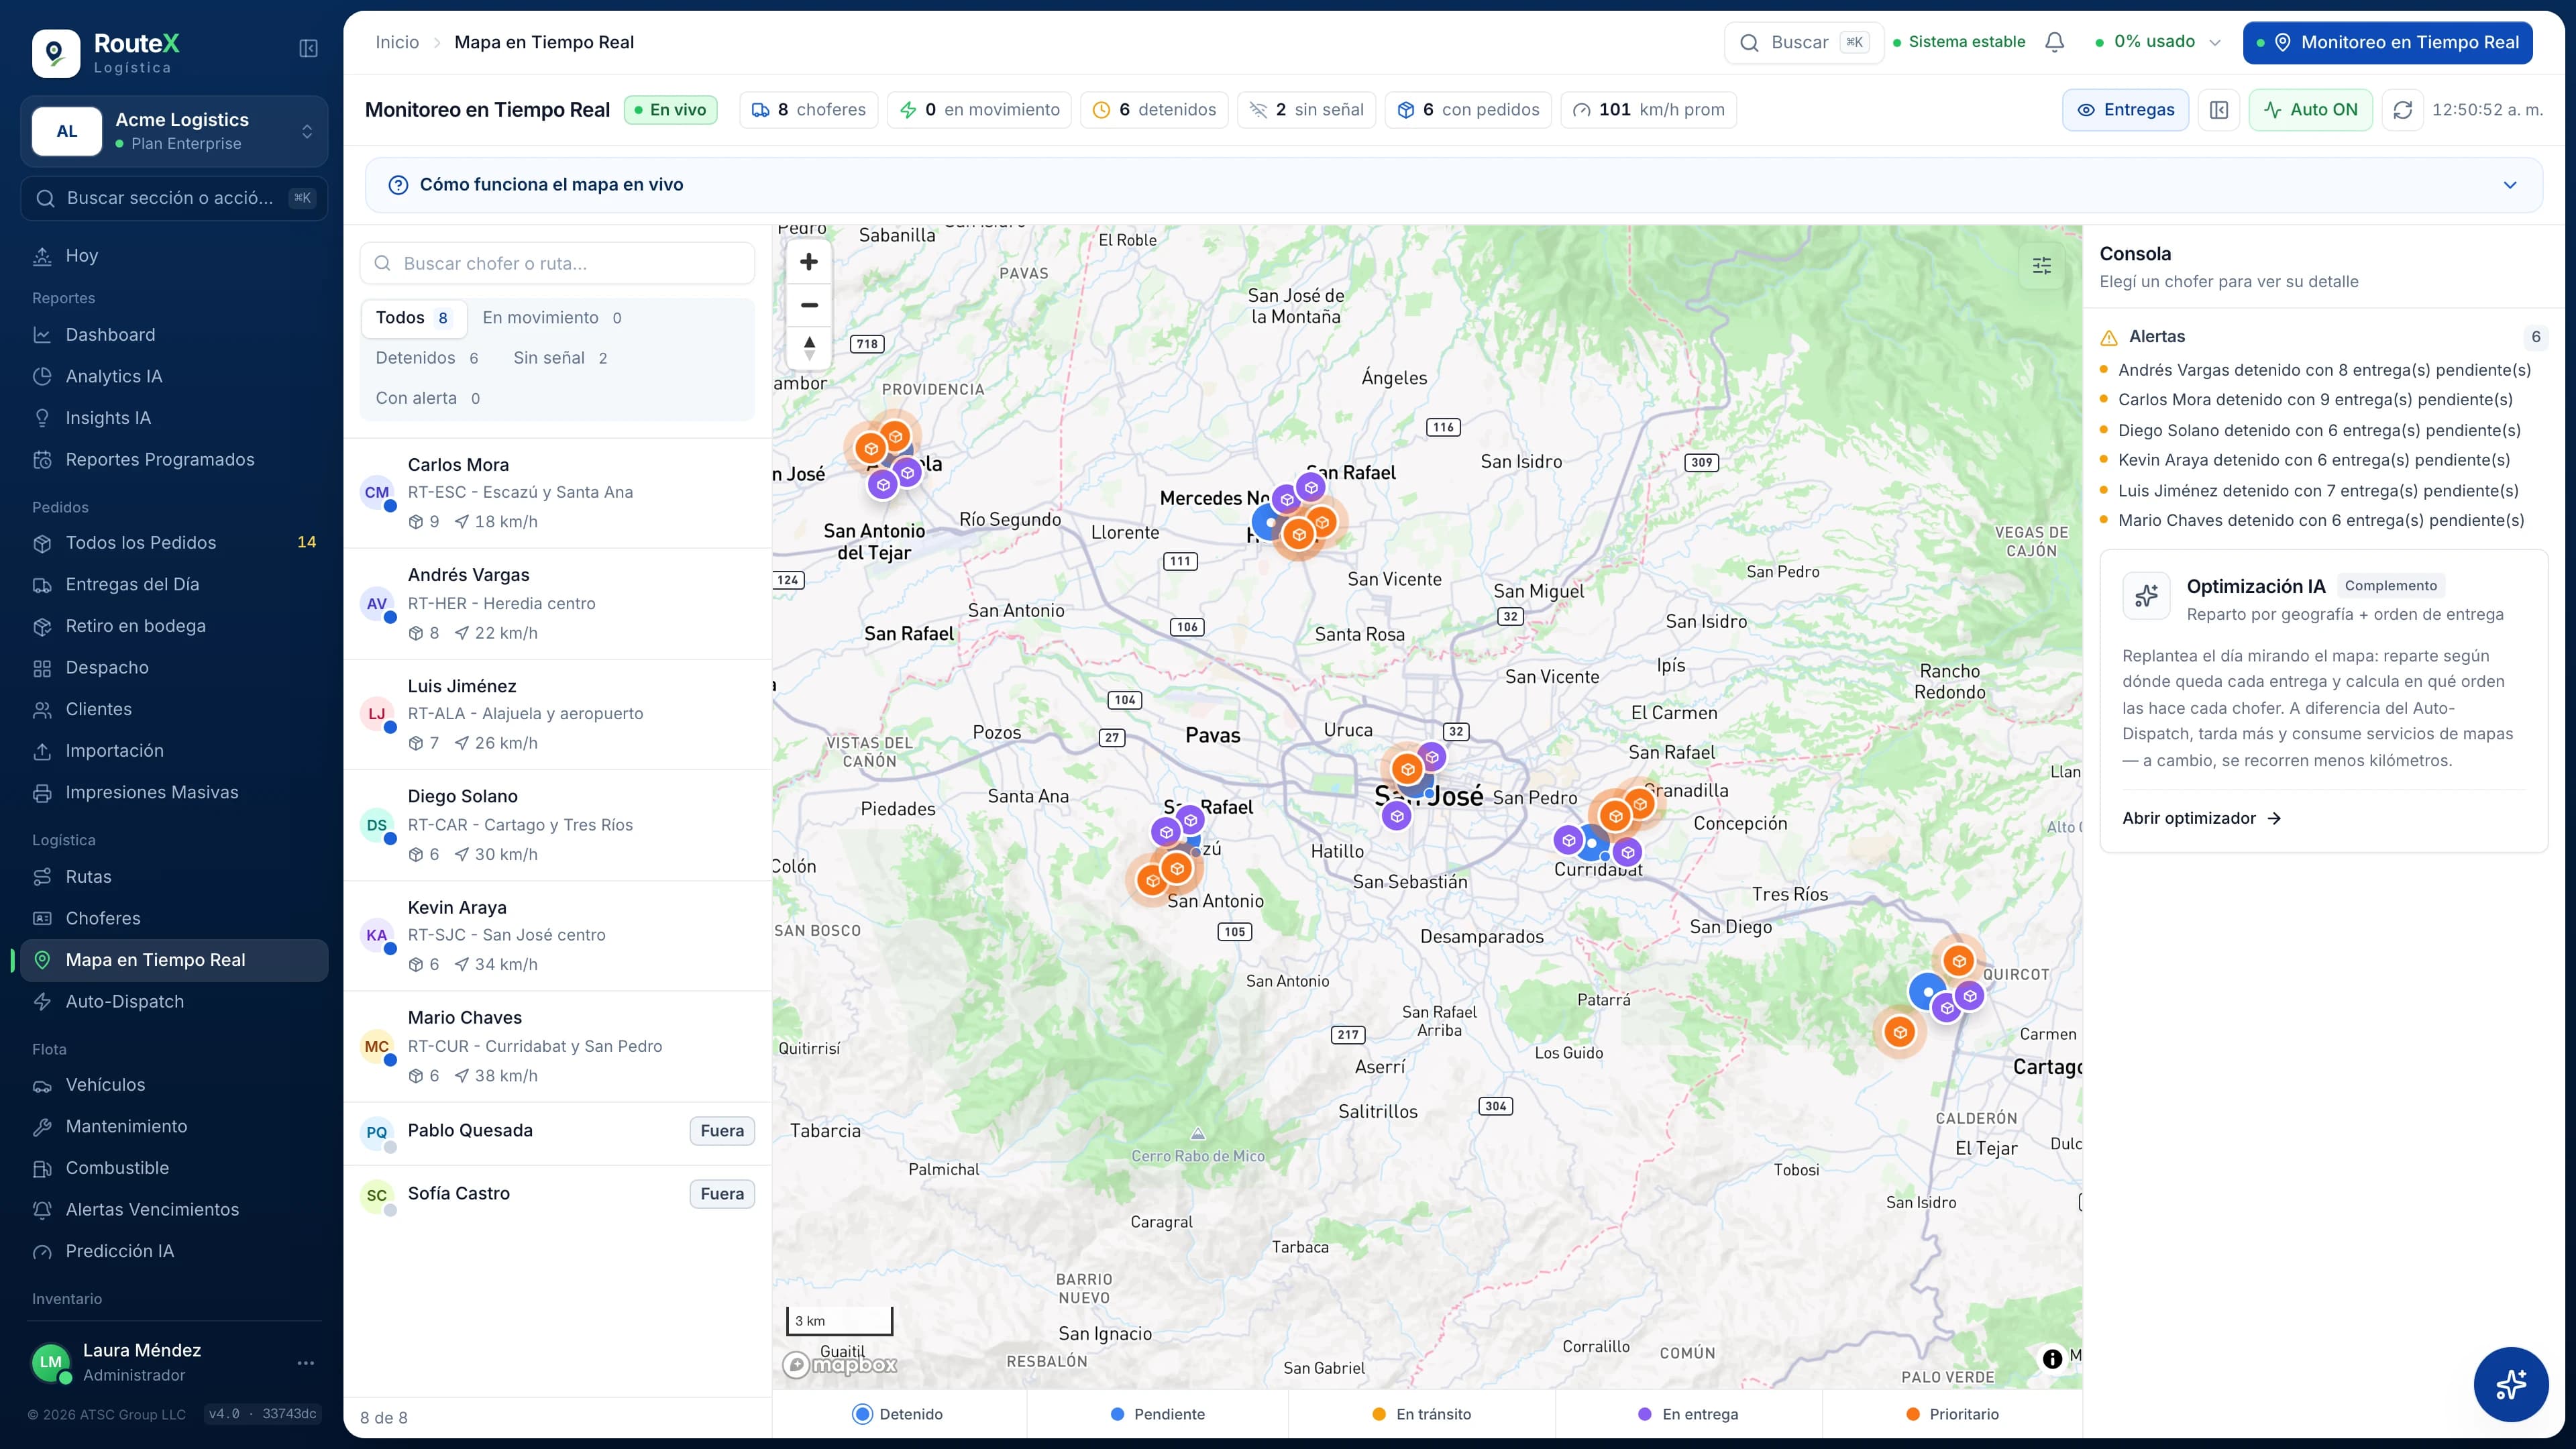Viewport: 2576px width, 1449px height.
Task: Select driver Diego Solano row
Action: coord(557,825)
